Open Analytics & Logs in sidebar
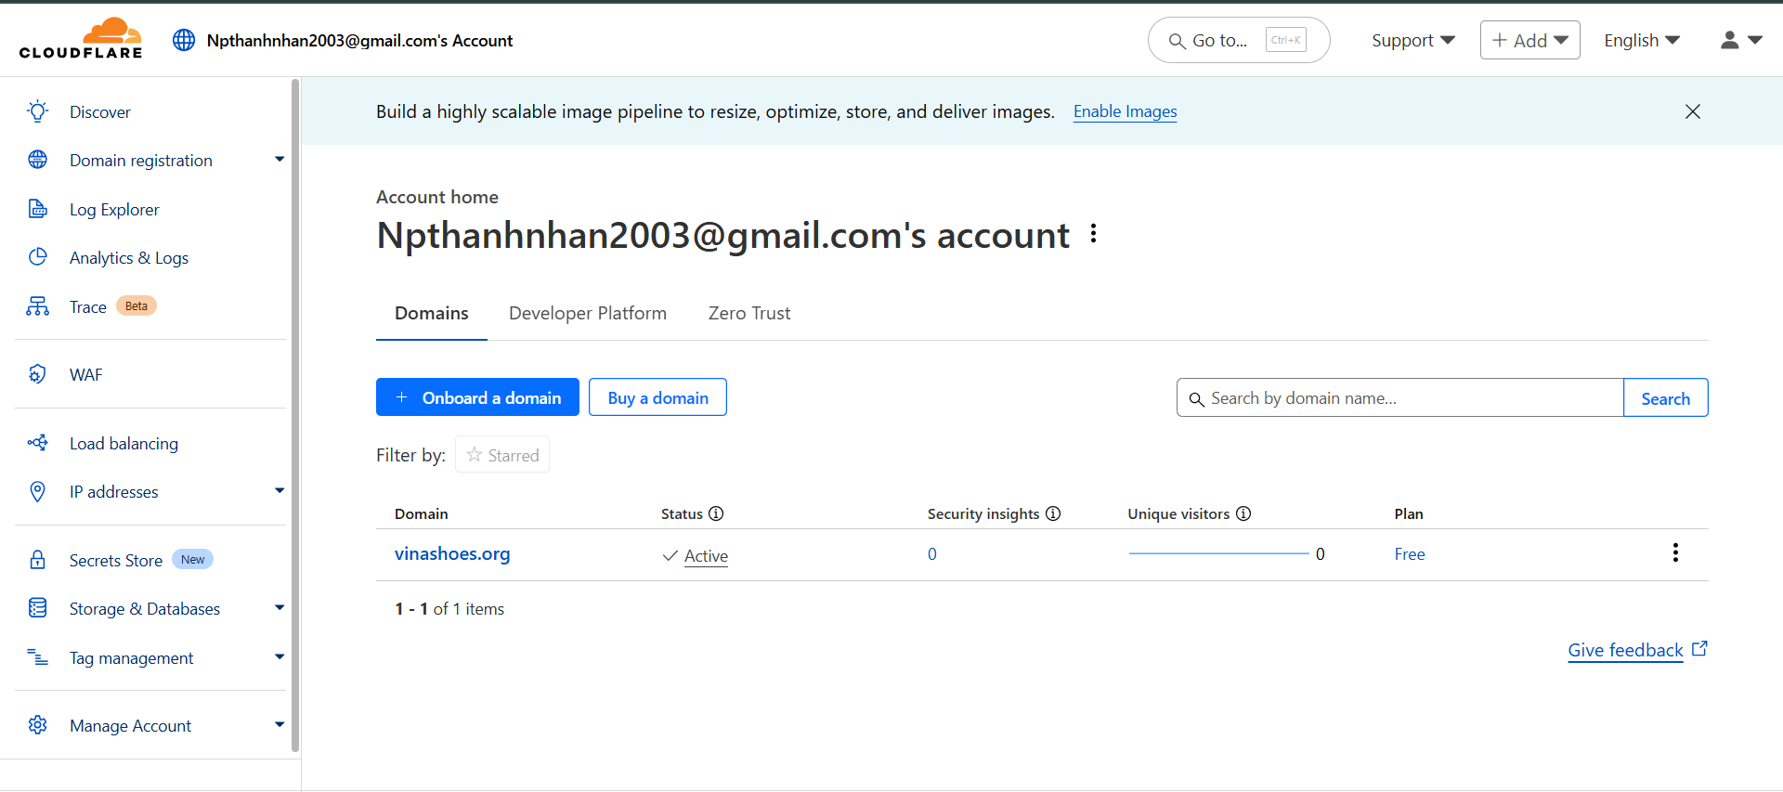This screenshot has width=1783, height=792. click(129, 257)
